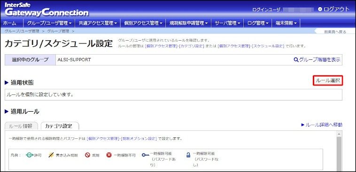
Task: Click the ALSI-SUPPORT group name
Action: tap(74, 60)
